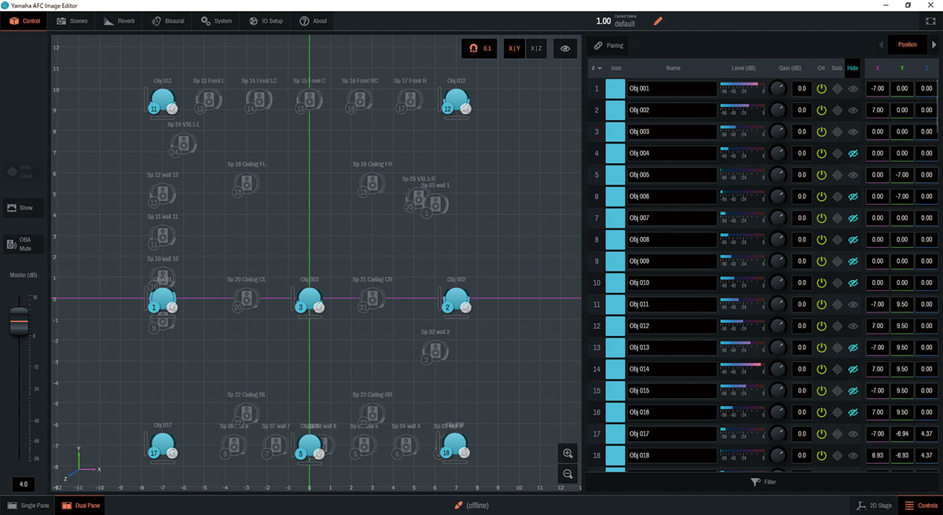Click the Master dB value field 4.0
Viewport: 943px width, 515px height.
(23, 484)
